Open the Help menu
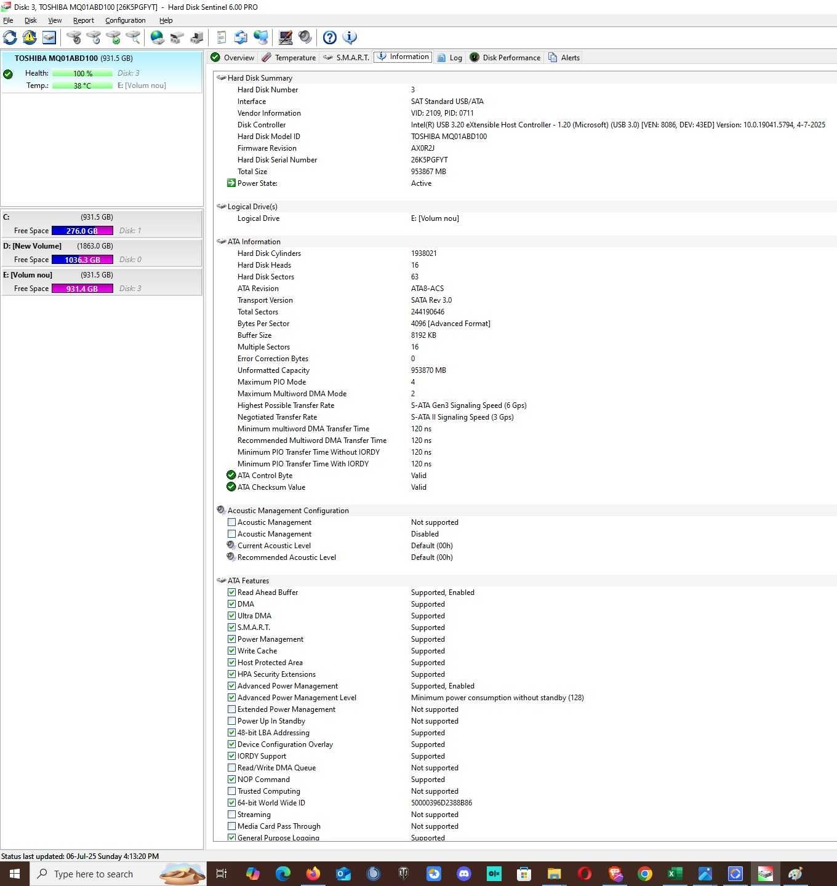The width and height of the screenshot is (837, 886). [x=166, y=20]
